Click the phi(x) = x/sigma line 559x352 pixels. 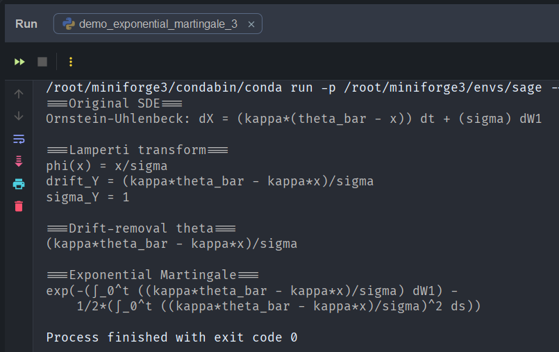pyautogui.click(x=106, y=166)
